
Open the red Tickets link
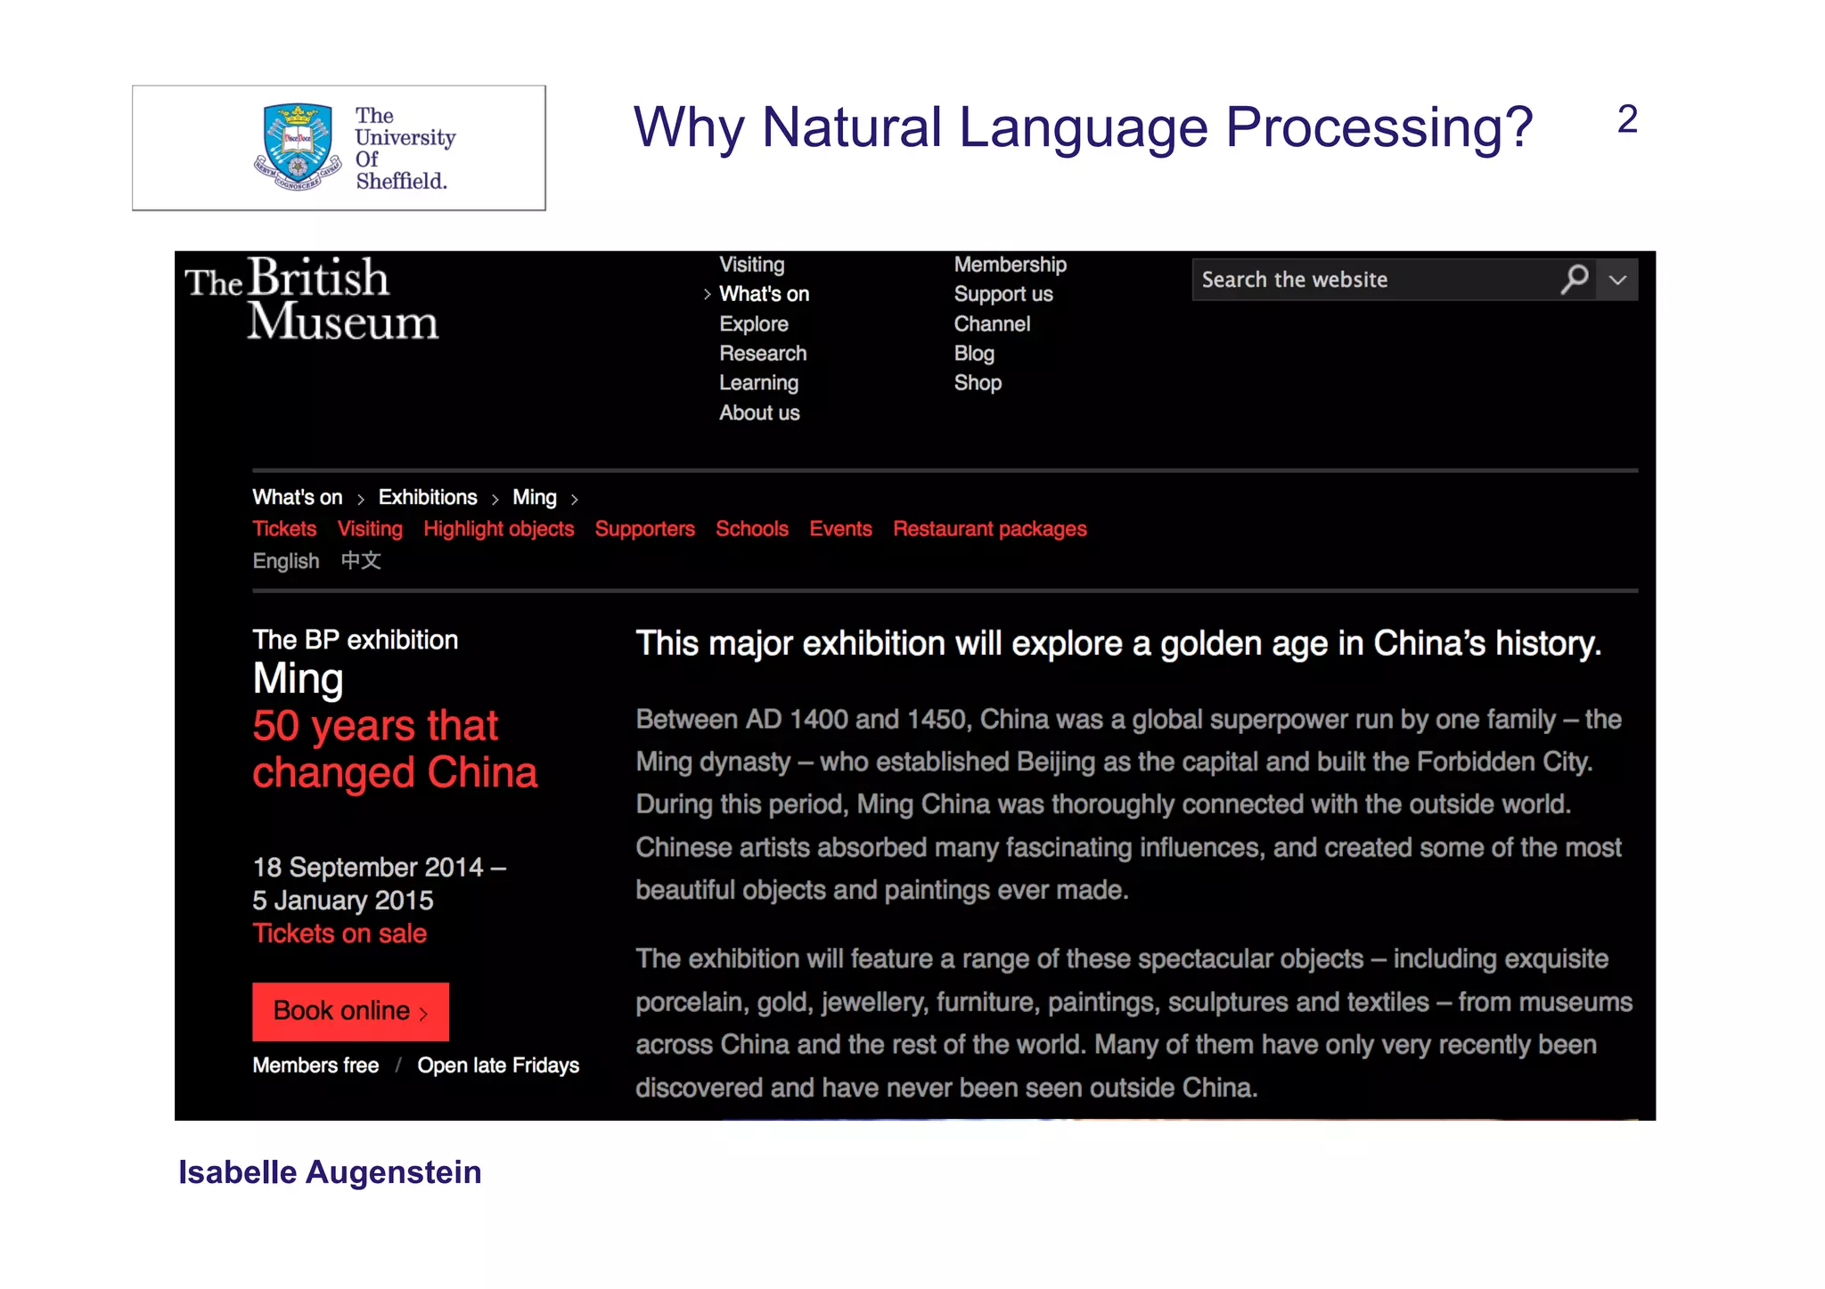tap(284, 529)
